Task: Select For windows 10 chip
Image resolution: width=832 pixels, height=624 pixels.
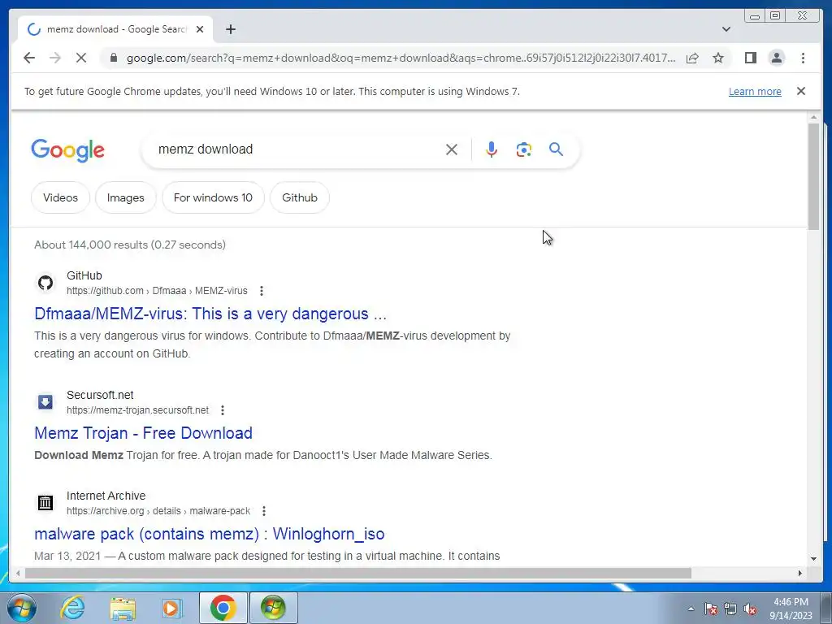Action: pos(213,197)
